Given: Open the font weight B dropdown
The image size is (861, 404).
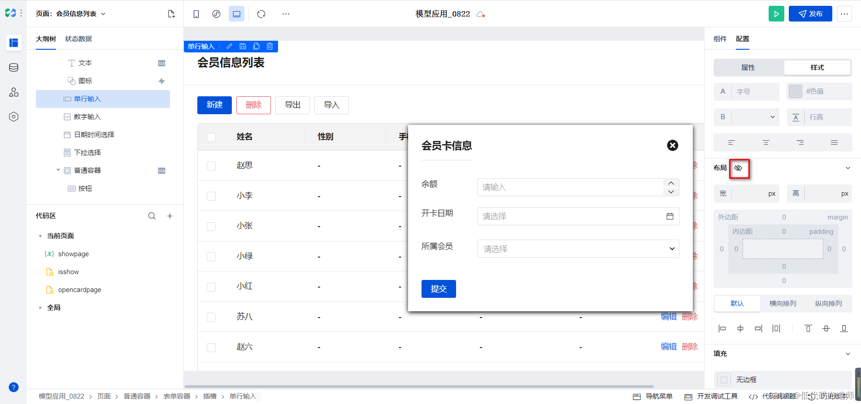Looking at the screenshot, I should click(x=756, y=117).
